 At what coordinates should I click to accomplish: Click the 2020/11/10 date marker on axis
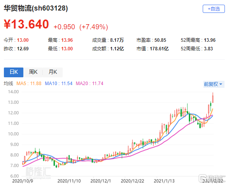69,181
